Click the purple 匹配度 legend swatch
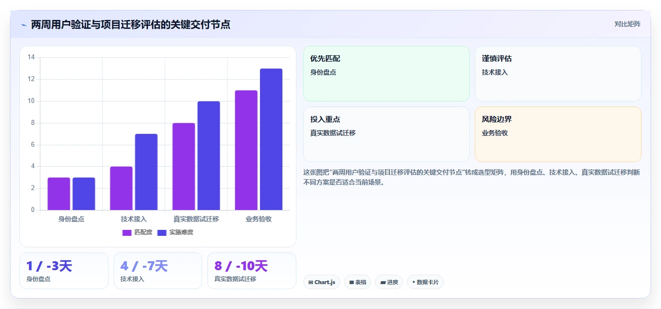Screen dimensions: 661x309 click(127, 232)
